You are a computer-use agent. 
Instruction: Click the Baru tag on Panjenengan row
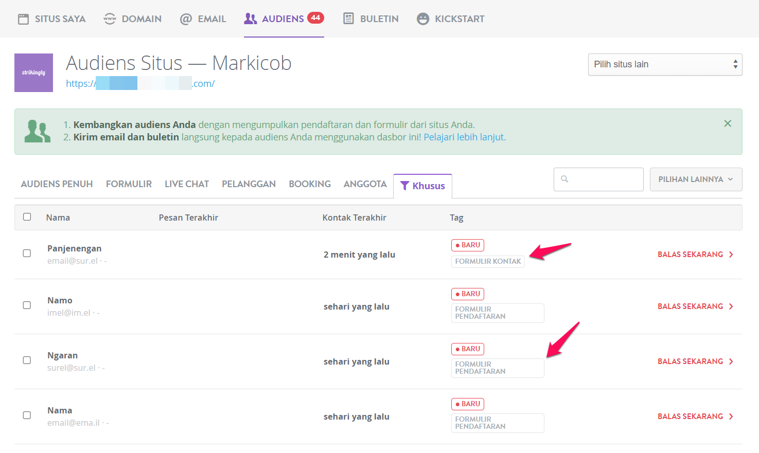point(468,245)
